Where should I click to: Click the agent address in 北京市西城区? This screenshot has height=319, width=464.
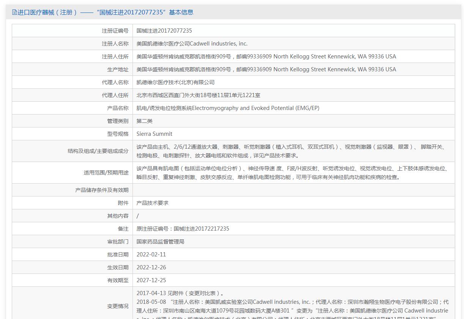[198, 95]
